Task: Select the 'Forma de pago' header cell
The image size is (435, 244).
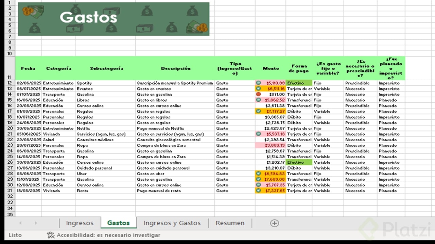Action: click(x=299, y=68)
